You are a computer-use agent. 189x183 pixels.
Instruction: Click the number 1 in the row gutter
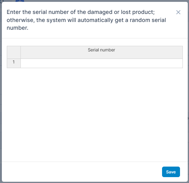click(14, 62)
